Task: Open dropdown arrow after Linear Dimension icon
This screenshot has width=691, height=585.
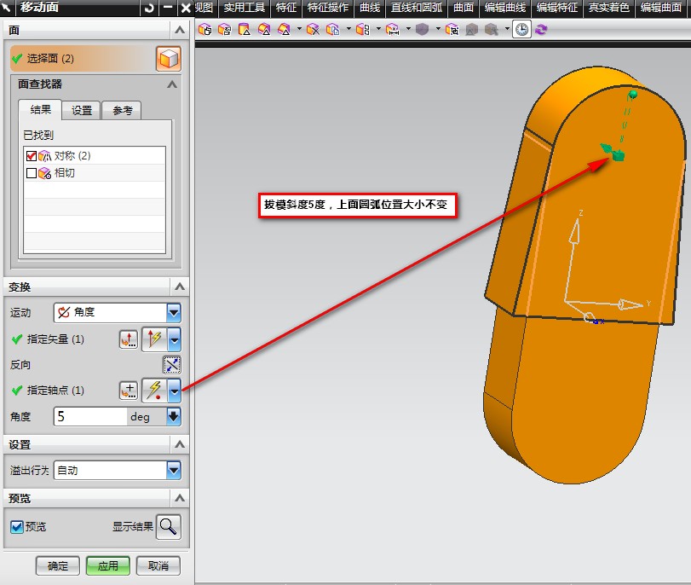Action: [408, 29]
